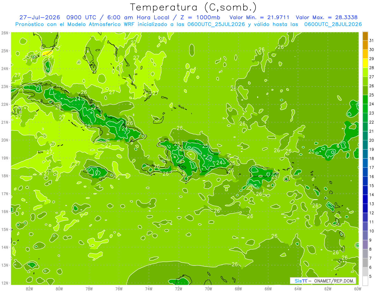Click the '72W' longitude axis label
Viewport: 380px width, 293px height.
178,289
